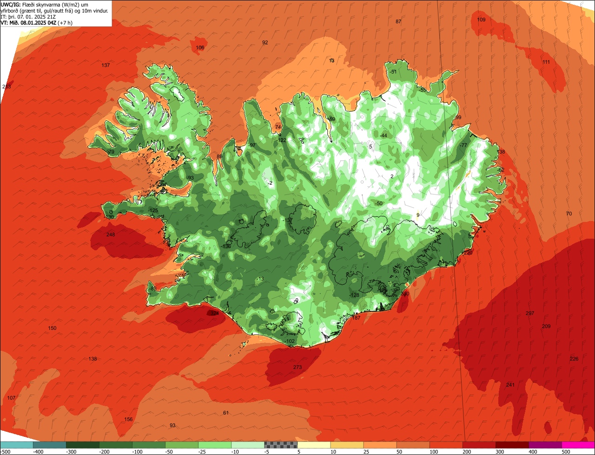Screen dimensions: 595x455
Task: Click the map value 324
Action: coord(214,314)
